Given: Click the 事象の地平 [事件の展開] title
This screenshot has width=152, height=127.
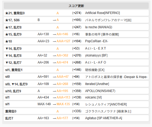Looking at the screenshot, I should (102, 34).
